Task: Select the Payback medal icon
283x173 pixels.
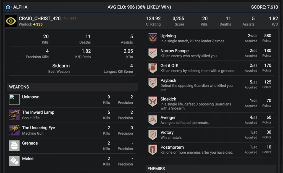Action: pyautogui.click(x=153, y=83)
